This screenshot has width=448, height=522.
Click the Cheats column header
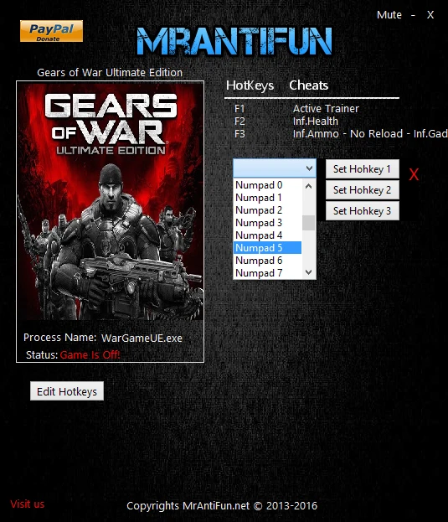(309, 85)
